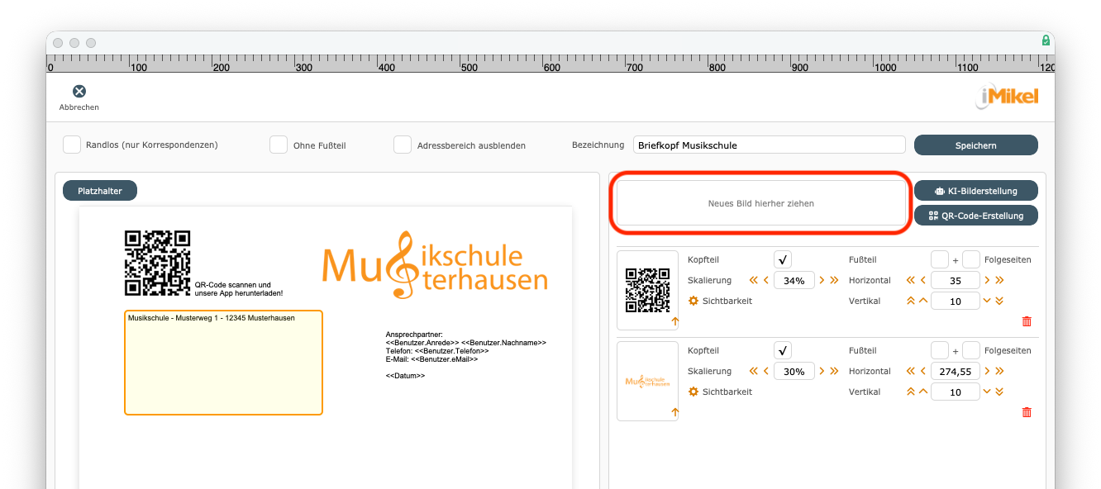
Task: Decrease logo Skalierung 30% by single step
Action: click(x=766, y=371)
